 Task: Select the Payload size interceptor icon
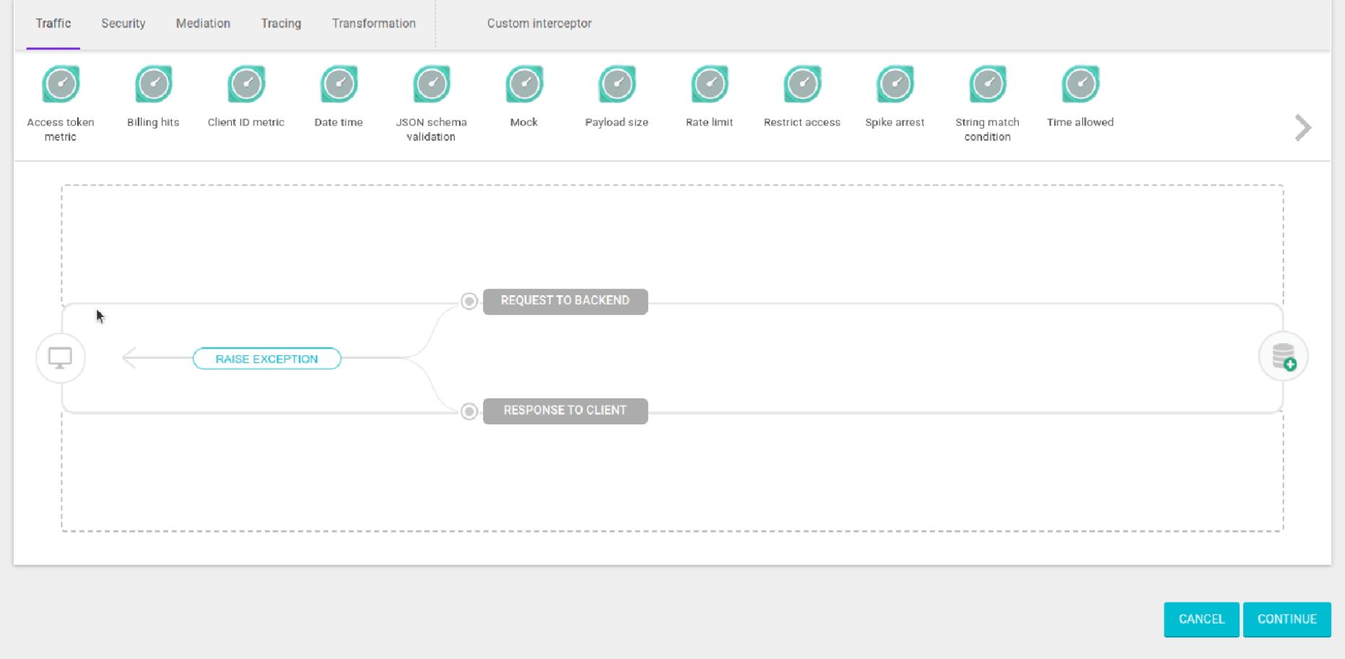617,84
